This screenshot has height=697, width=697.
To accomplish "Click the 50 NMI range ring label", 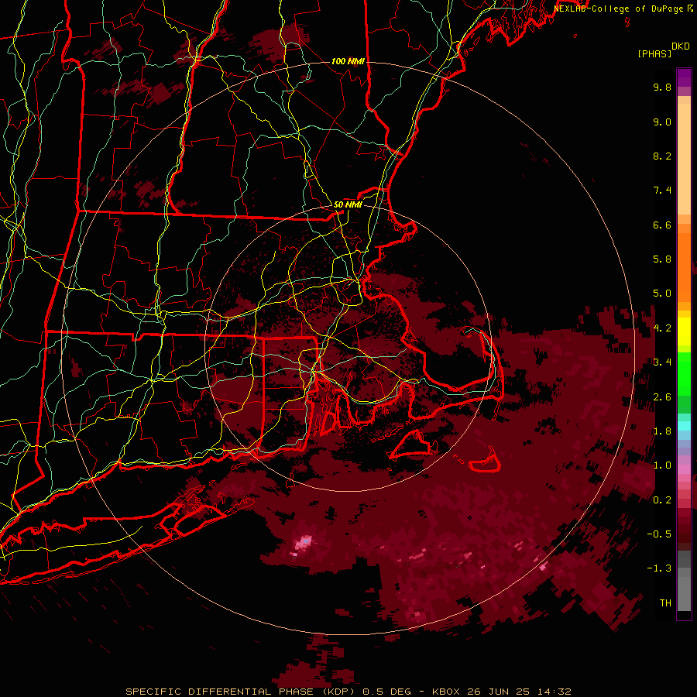I will (348, 204).
